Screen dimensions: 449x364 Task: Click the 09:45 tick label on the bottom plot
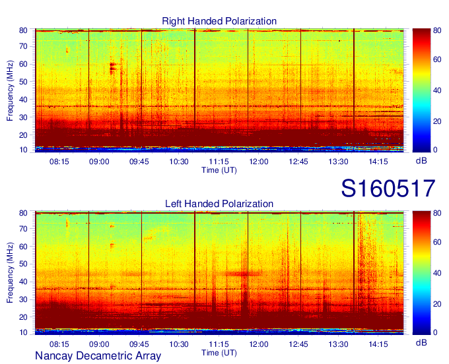point(139,344)
